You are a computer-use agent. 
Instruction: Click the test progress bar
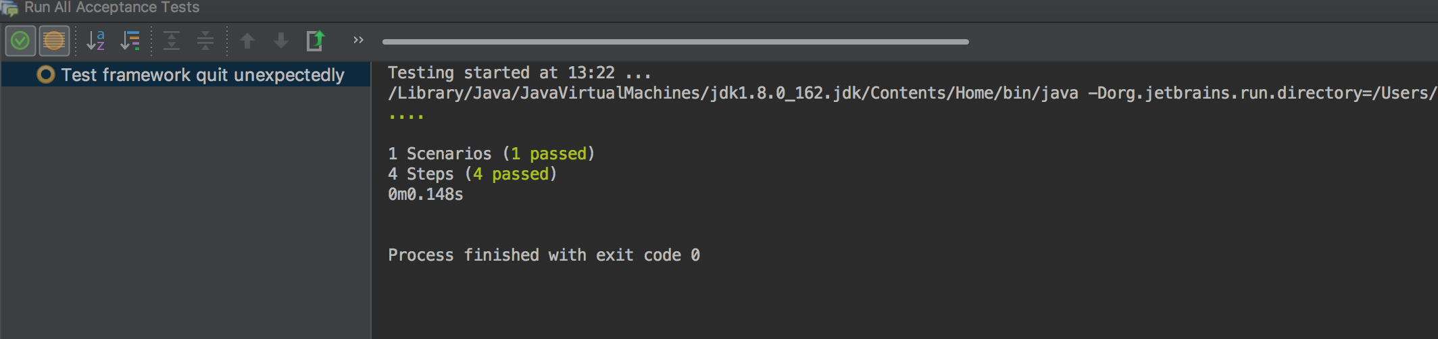pyautogui.click(x=675, y=42)
